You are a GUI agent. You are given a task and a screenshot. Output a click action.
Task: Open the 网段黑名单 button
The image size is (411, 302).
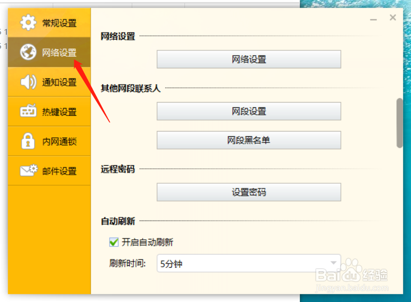tap(249, 140)
